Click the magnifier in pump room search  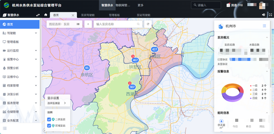[x=138, y=24]
